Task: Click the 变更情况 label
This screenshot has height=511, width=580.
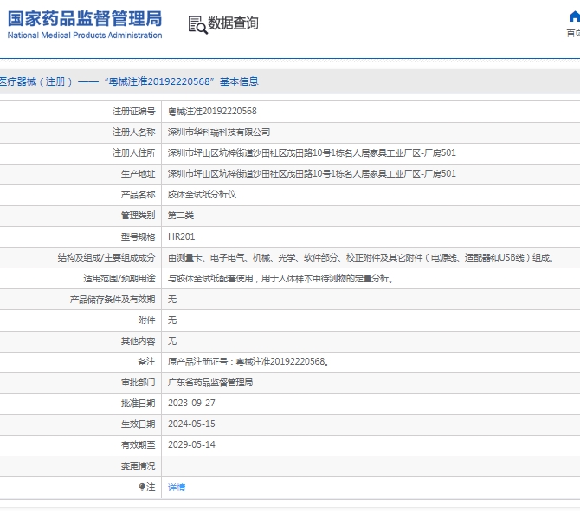Action: pyautogui.click(x=138, y=466)
